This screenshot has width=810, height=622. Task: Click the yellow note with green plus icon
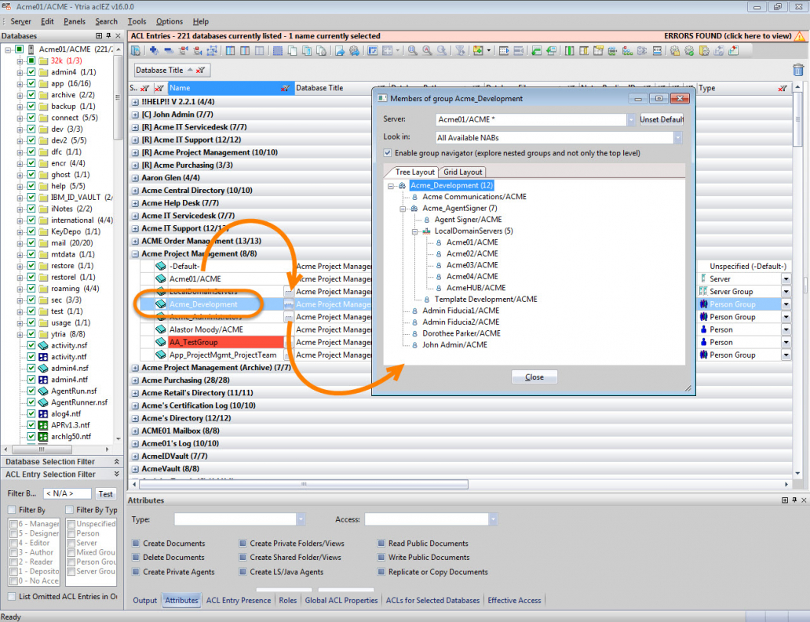coord(478,50)
